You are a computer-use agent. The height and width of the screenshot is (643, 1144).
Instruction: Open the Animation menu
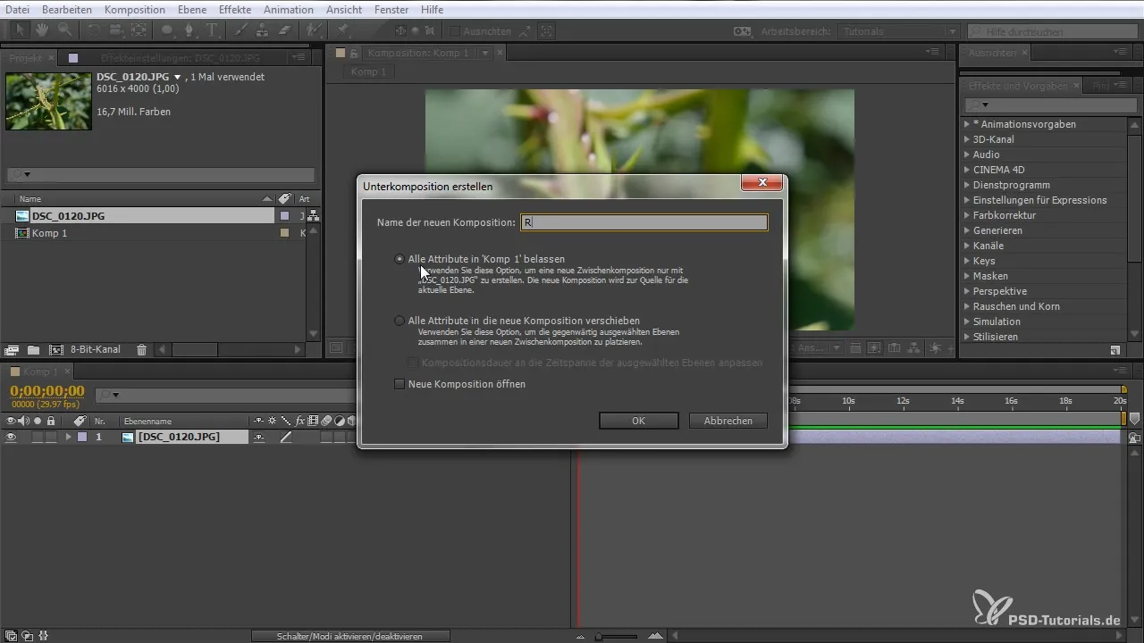[x=289, y=9]
